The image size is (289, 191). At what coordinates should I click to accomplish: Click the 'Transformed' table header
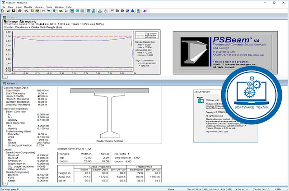[x=144, y=167]
